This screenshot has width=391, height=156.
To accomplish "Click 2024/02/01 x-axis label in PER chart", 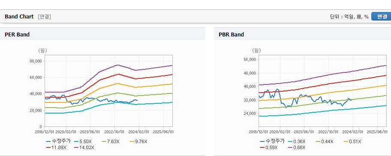I will click(x=139, y=132).
